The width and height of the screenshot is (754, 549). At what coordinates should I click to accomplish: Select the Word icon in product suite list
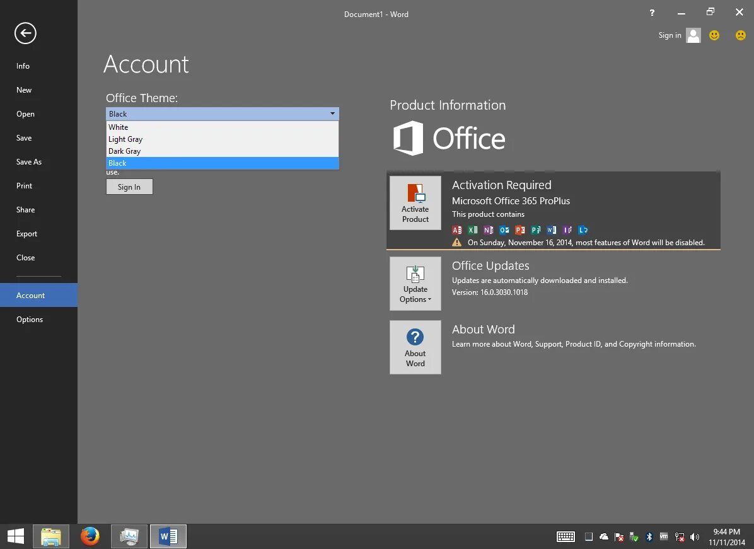(x=551, y=229)
